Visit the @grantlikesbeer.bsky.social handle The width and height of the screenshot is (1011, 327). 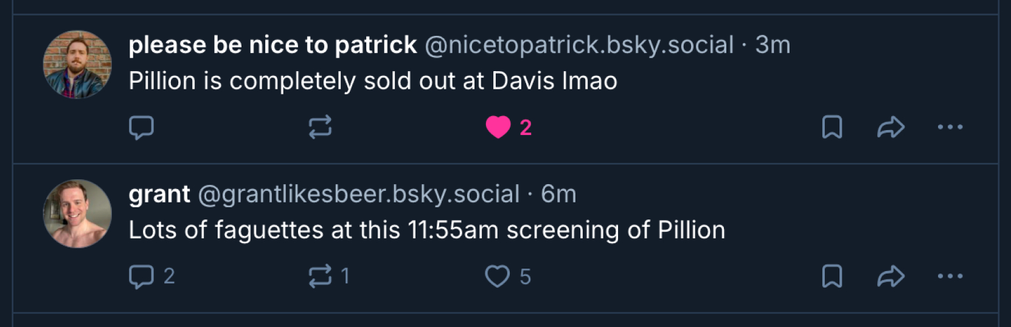(359, 194)
